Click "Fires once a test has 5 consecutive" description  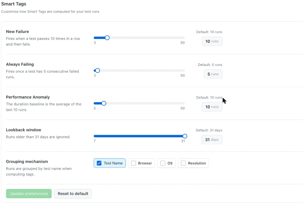(42, 74)
